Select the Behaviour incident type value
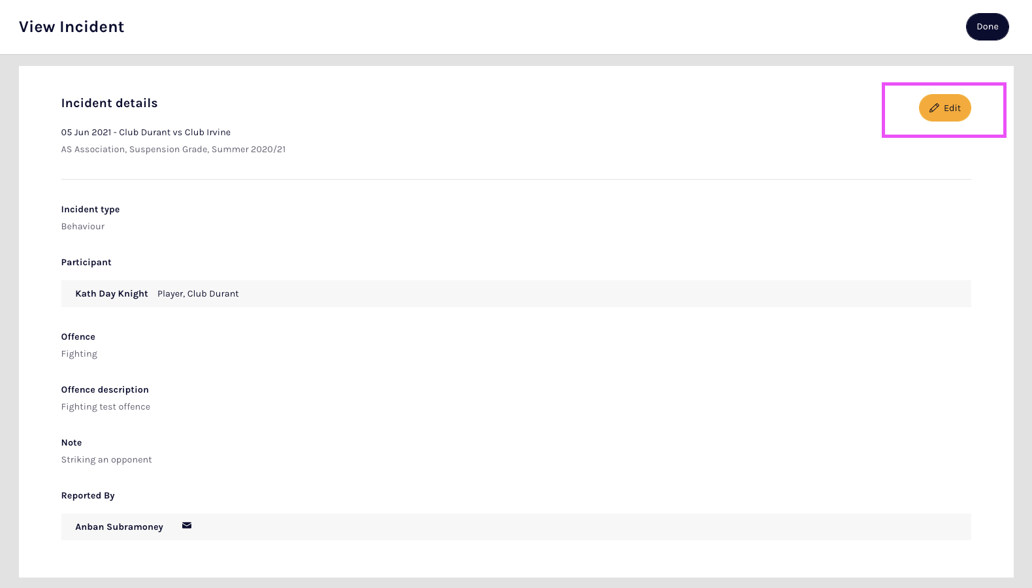Viewport: 1032px width, 588px height. (x=83, y=227)
